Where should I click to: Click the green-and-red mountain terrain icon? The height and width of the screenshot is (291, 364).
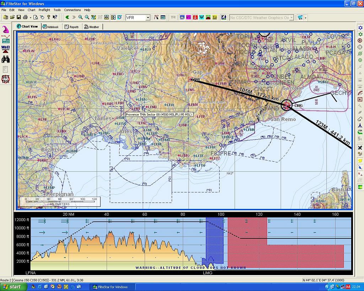(208, 17)
